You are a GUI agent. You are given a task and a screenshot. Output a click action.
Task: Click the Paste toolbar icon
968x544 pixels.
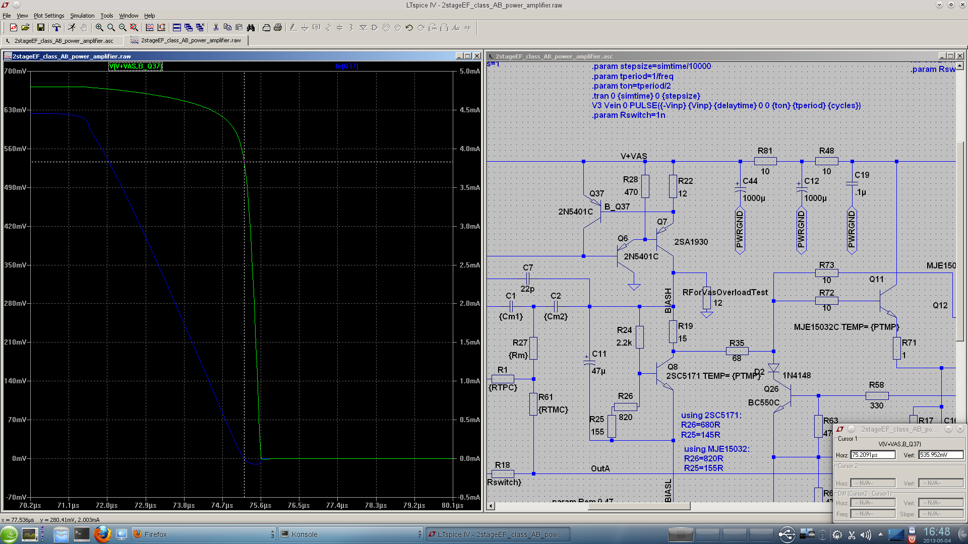coord(239,28)
